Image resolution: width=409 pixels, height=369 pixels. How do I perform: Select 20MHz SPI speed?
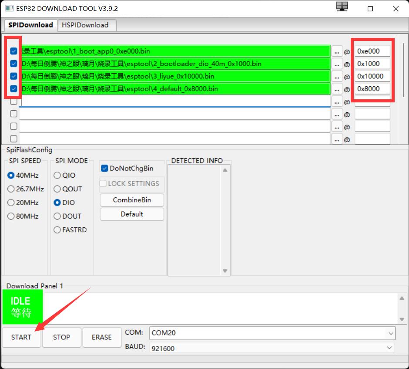tap(23, 203)
